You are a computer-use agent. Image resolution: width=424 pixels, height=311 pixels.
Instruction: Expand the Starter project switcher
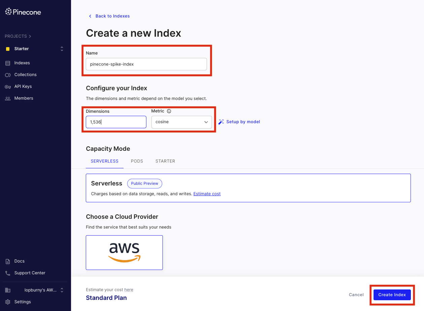point(62,48)
